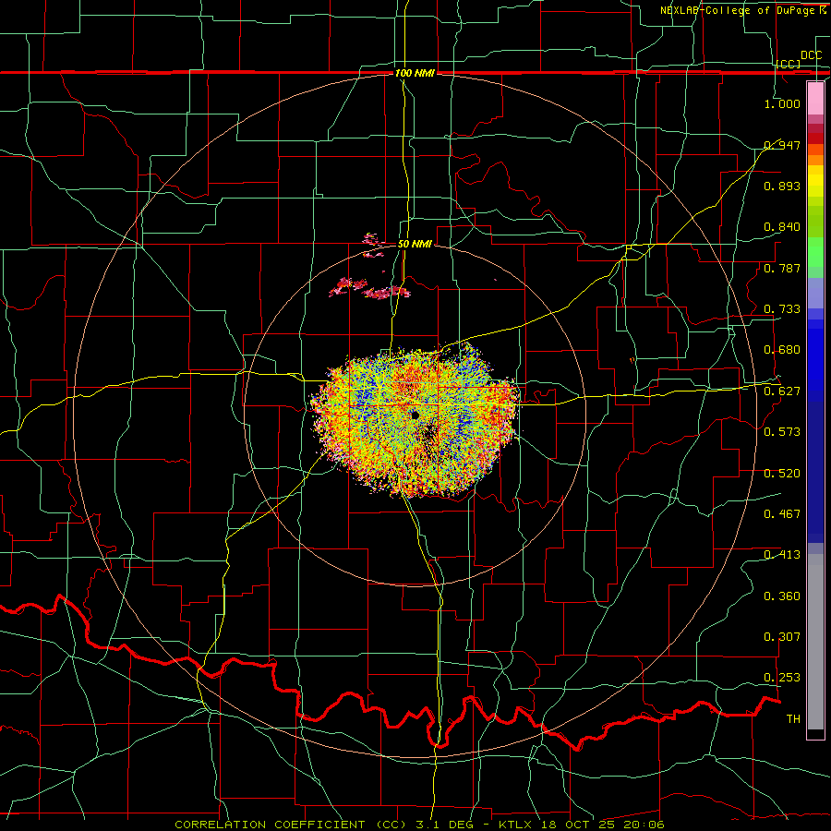831x831 pixels.
Task: Click the 0.733 scale value
Action: tap(782, 309)
